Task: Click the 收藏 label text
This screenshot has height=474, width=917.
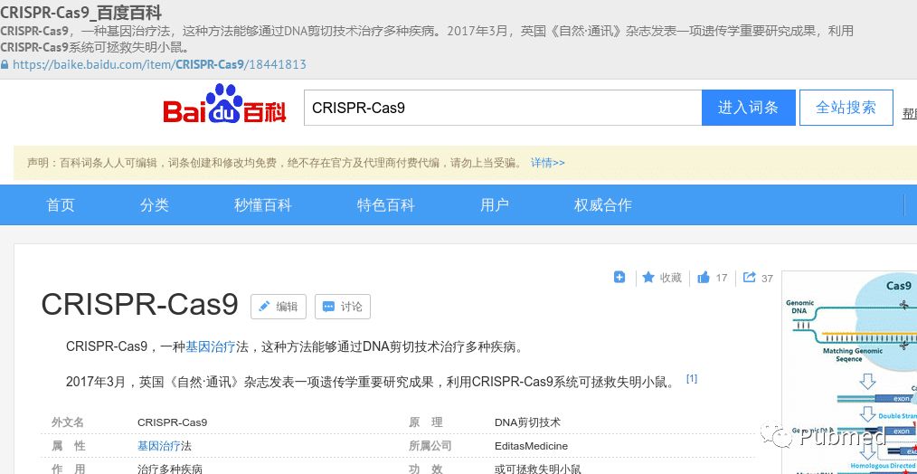Action: (671, 278)
